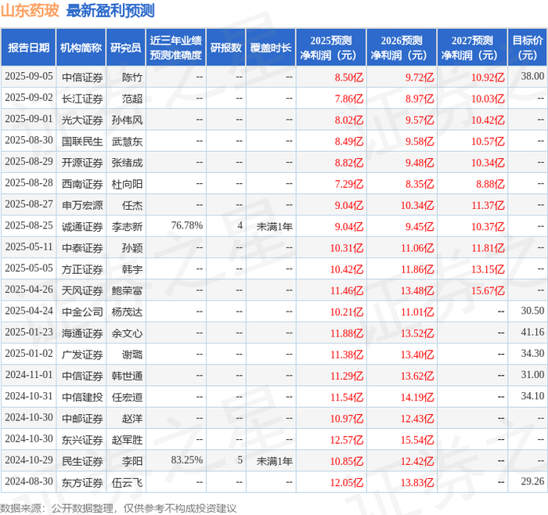Click 方正证券 institution cell
Image resolution: width=548 pixels, height=515 pixels.
[x=82, y=269]
